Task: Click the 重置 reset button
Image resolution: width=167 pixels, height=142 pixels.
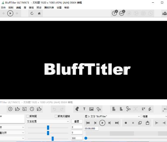Action: click(77, 121)
